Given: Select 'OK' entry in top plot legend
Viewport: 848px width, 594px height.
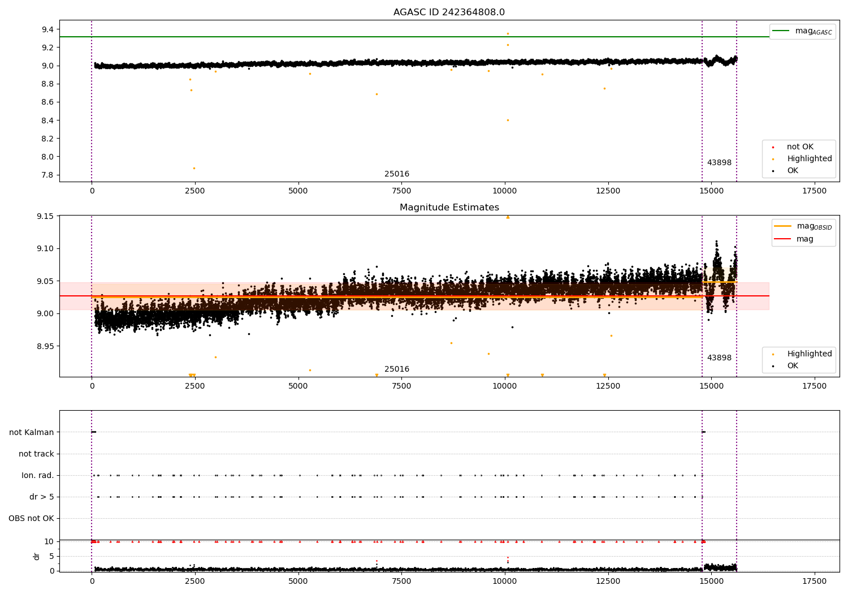Looking at the screenshot, I should (793, 171).
